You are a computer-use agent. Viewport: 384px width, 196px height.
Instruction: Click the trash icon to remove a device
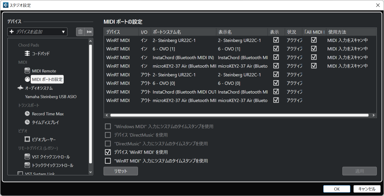pos(80,32)
